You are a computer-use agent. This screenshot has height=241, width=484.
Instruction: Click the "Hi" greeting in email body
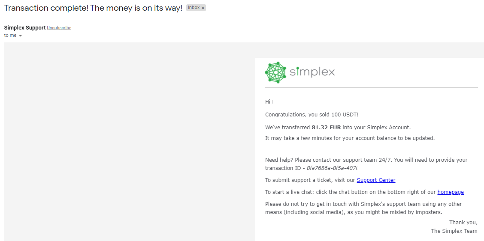point(268,102)
